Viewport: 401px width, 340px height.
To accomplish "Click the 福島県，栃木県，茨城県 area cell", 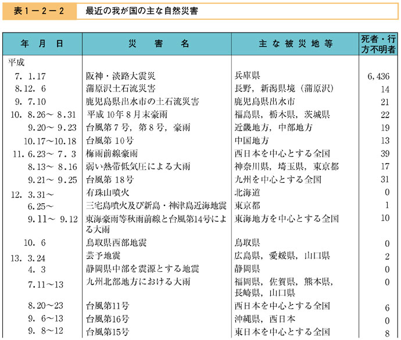I will click(x=282, y=114).
